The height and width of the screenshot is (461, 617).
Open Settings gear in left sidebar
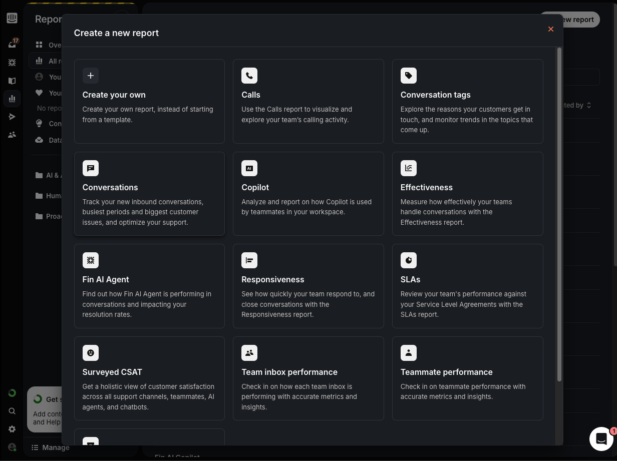pyautogui.click(x=12, y=429)
